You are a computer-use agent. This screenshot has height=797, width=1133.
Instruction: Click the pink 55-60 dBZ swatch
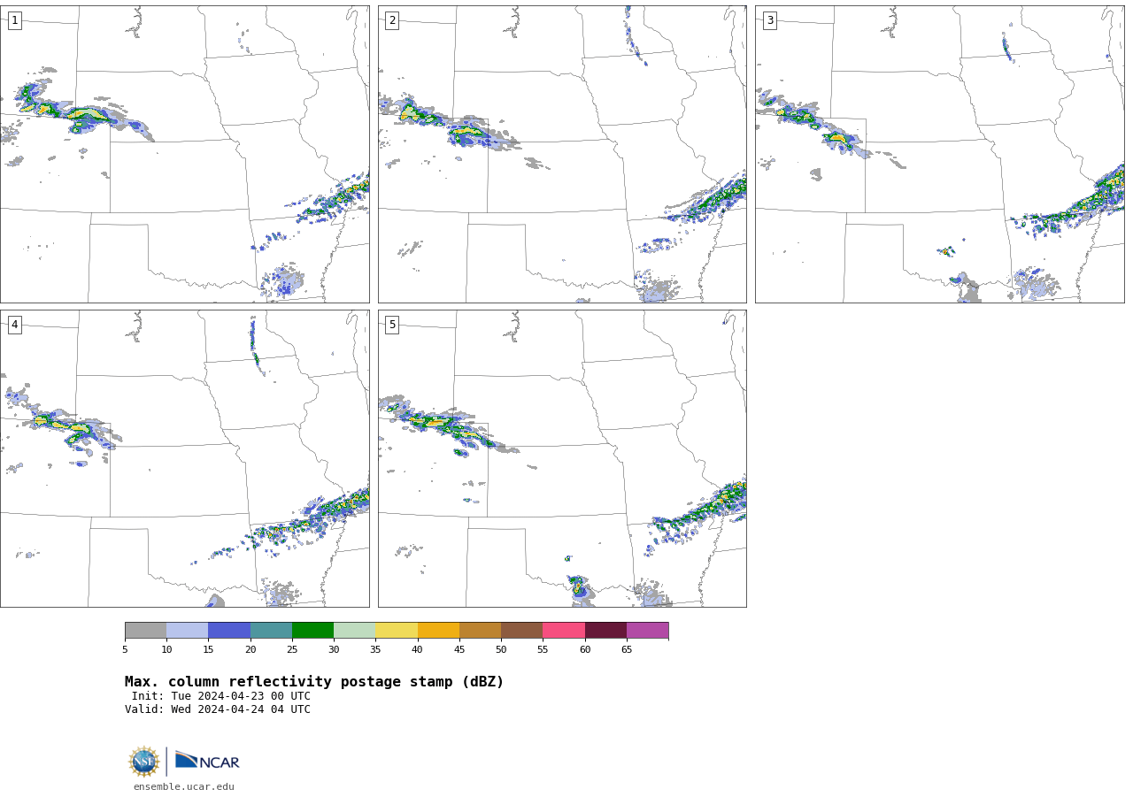pyautogui.click(x=564, y=630)
